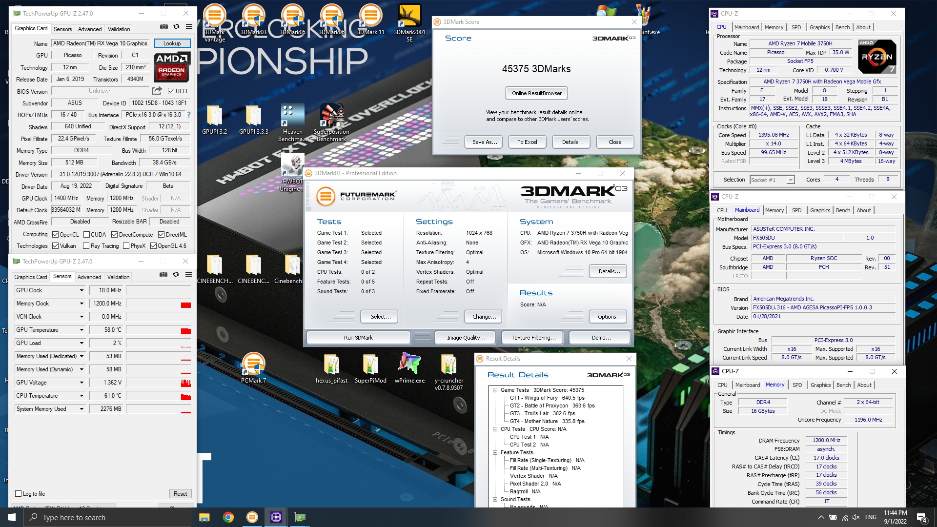Switch to Validation tab in top GPU-Z
Screen dimensions: 937x527
click(x=119, y=29)
